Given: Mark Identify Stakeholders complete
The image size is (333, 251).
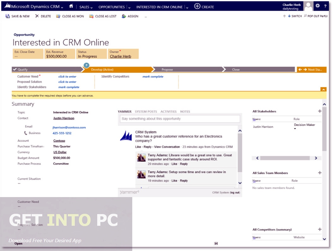Looking at the screenshot, I should click(69, 87).
